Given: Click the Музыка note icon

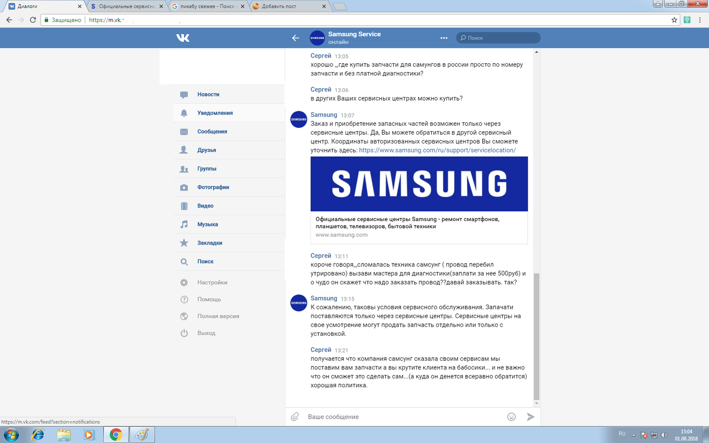Looking at the screenshot, I should tap(184, 225).
